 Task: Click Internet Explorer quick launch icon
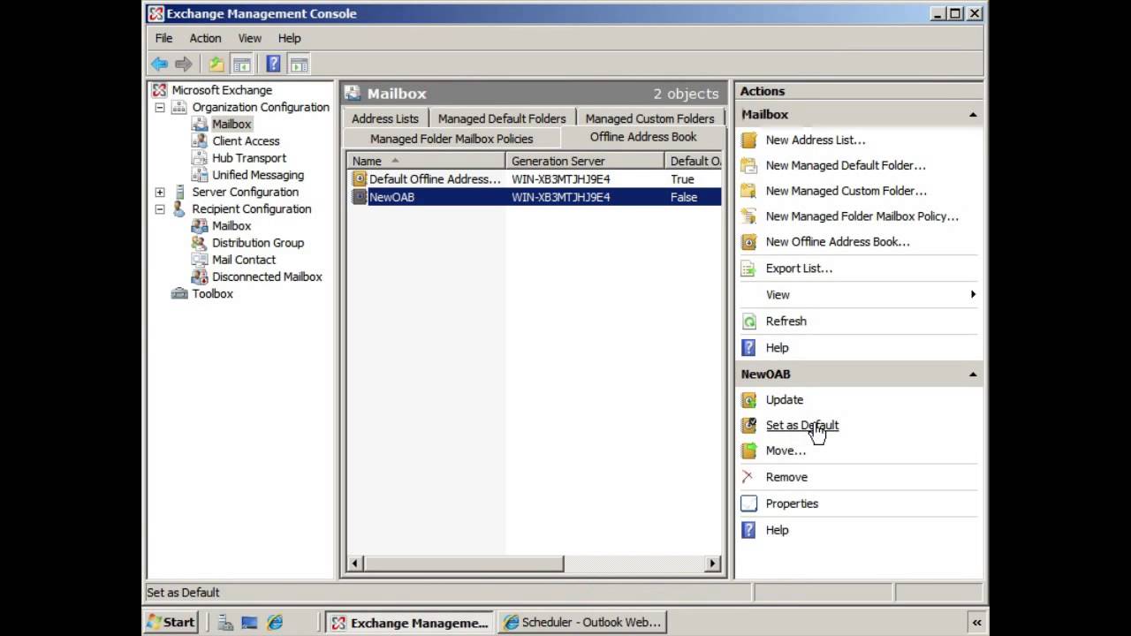click(x=275, y=623)
